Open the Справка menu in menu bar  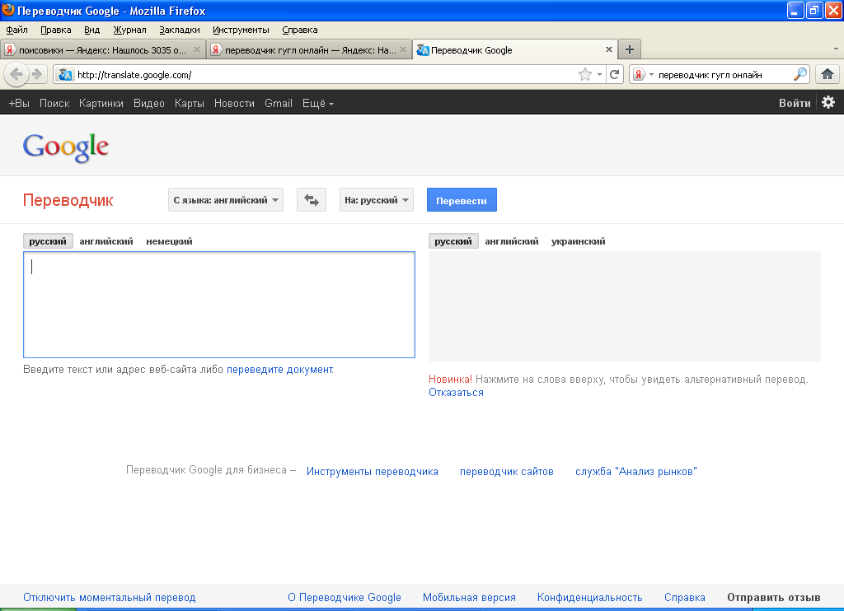[x=300, y=30]
